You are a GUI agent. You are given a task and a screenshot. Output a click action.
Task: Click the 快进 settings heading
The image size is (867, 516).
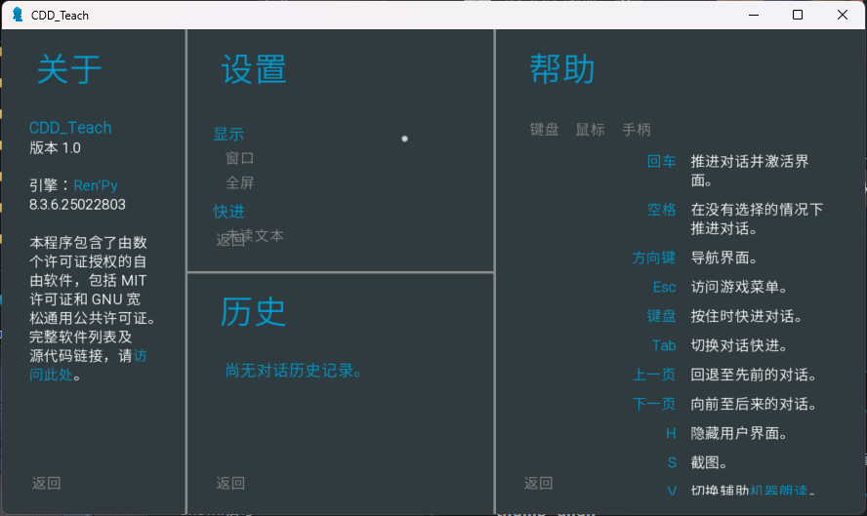point(228,212)
